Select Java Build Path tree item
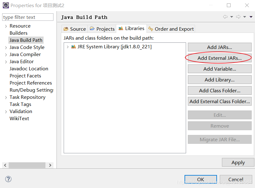255x188 pixels. [x=26, y=40]
